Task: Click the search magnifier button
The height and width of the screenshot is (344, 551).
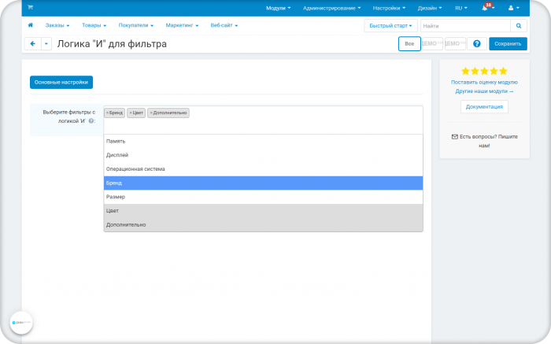Action: pos(519,26)
